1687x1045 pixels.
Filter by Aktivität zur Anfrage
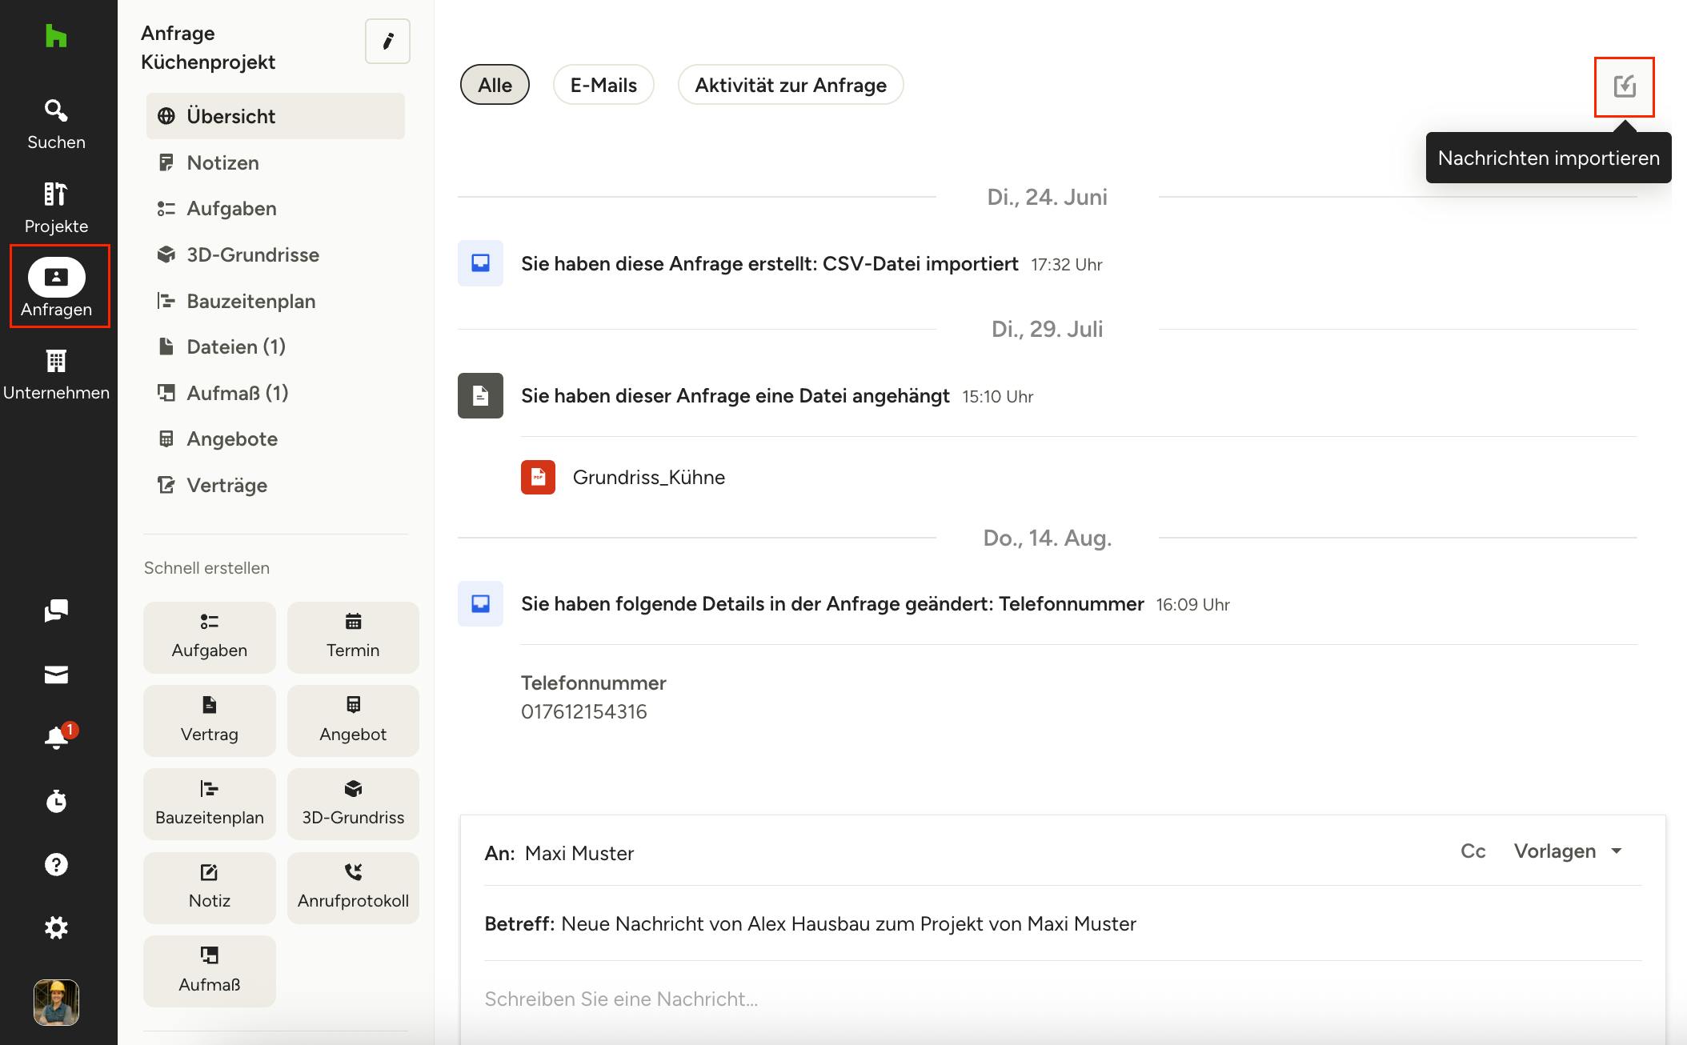[x=790, y=85]
